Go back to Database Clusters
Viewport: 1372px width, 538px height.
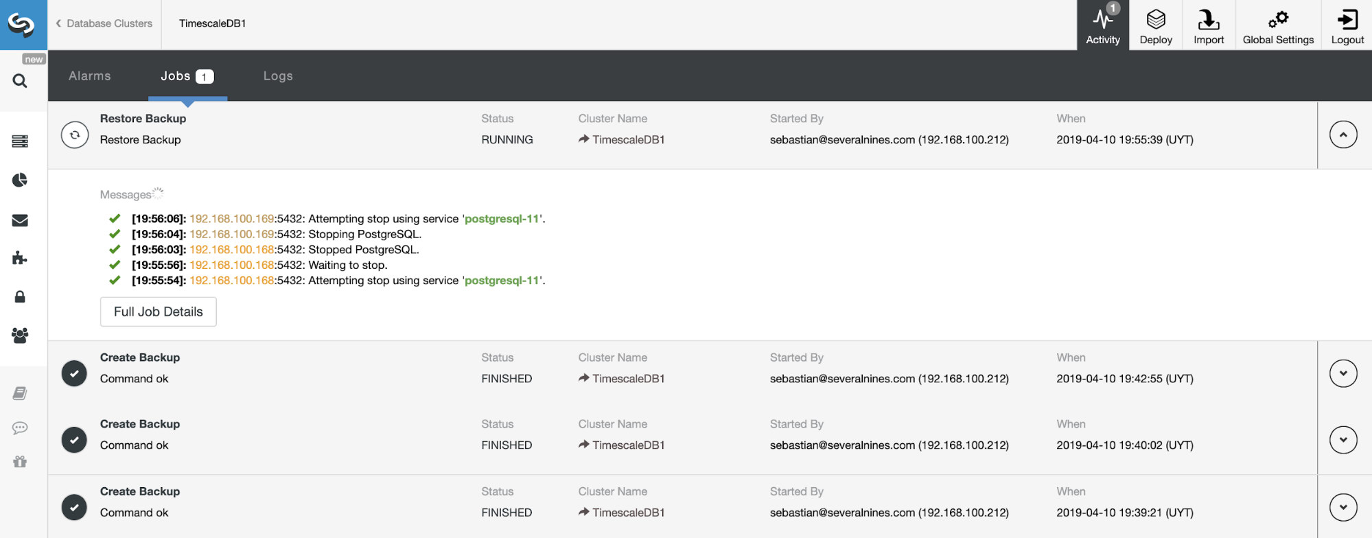pyautogui.click(x=104, y=23)
